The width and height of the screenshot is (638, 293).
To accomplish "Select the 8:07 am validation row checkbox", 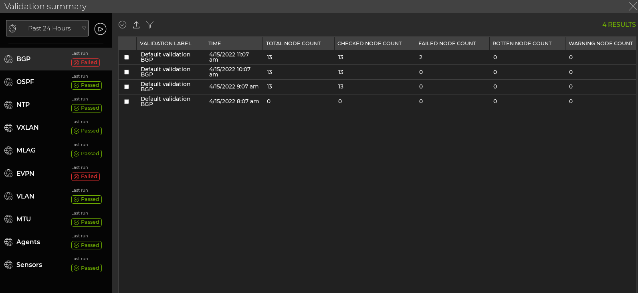I will pyautogui.click(x=127, y=102).
